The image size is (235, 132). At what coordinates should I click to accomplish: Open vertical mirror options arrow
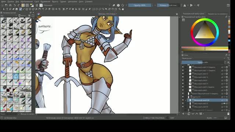click(x=195, y=5)
